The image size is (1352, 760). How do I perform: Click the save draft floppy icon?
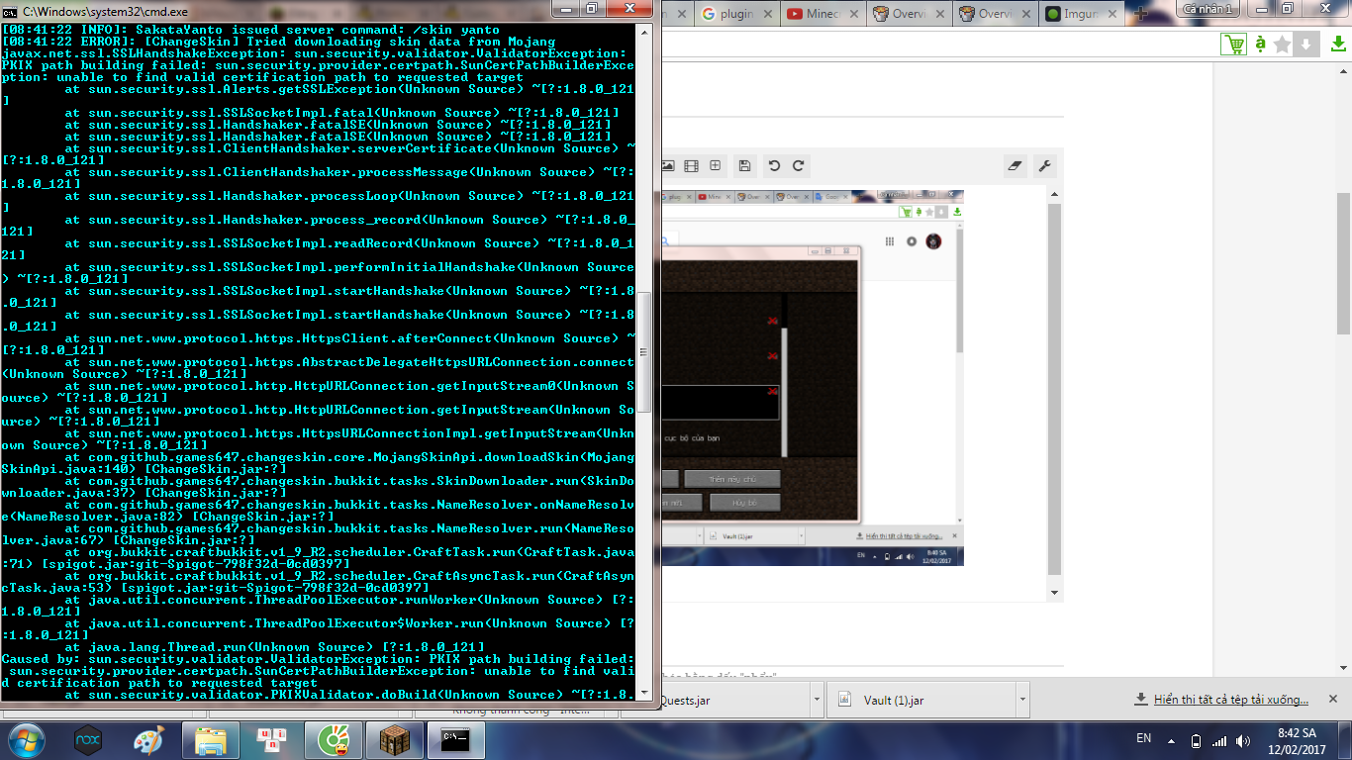[x=744, y=165]
